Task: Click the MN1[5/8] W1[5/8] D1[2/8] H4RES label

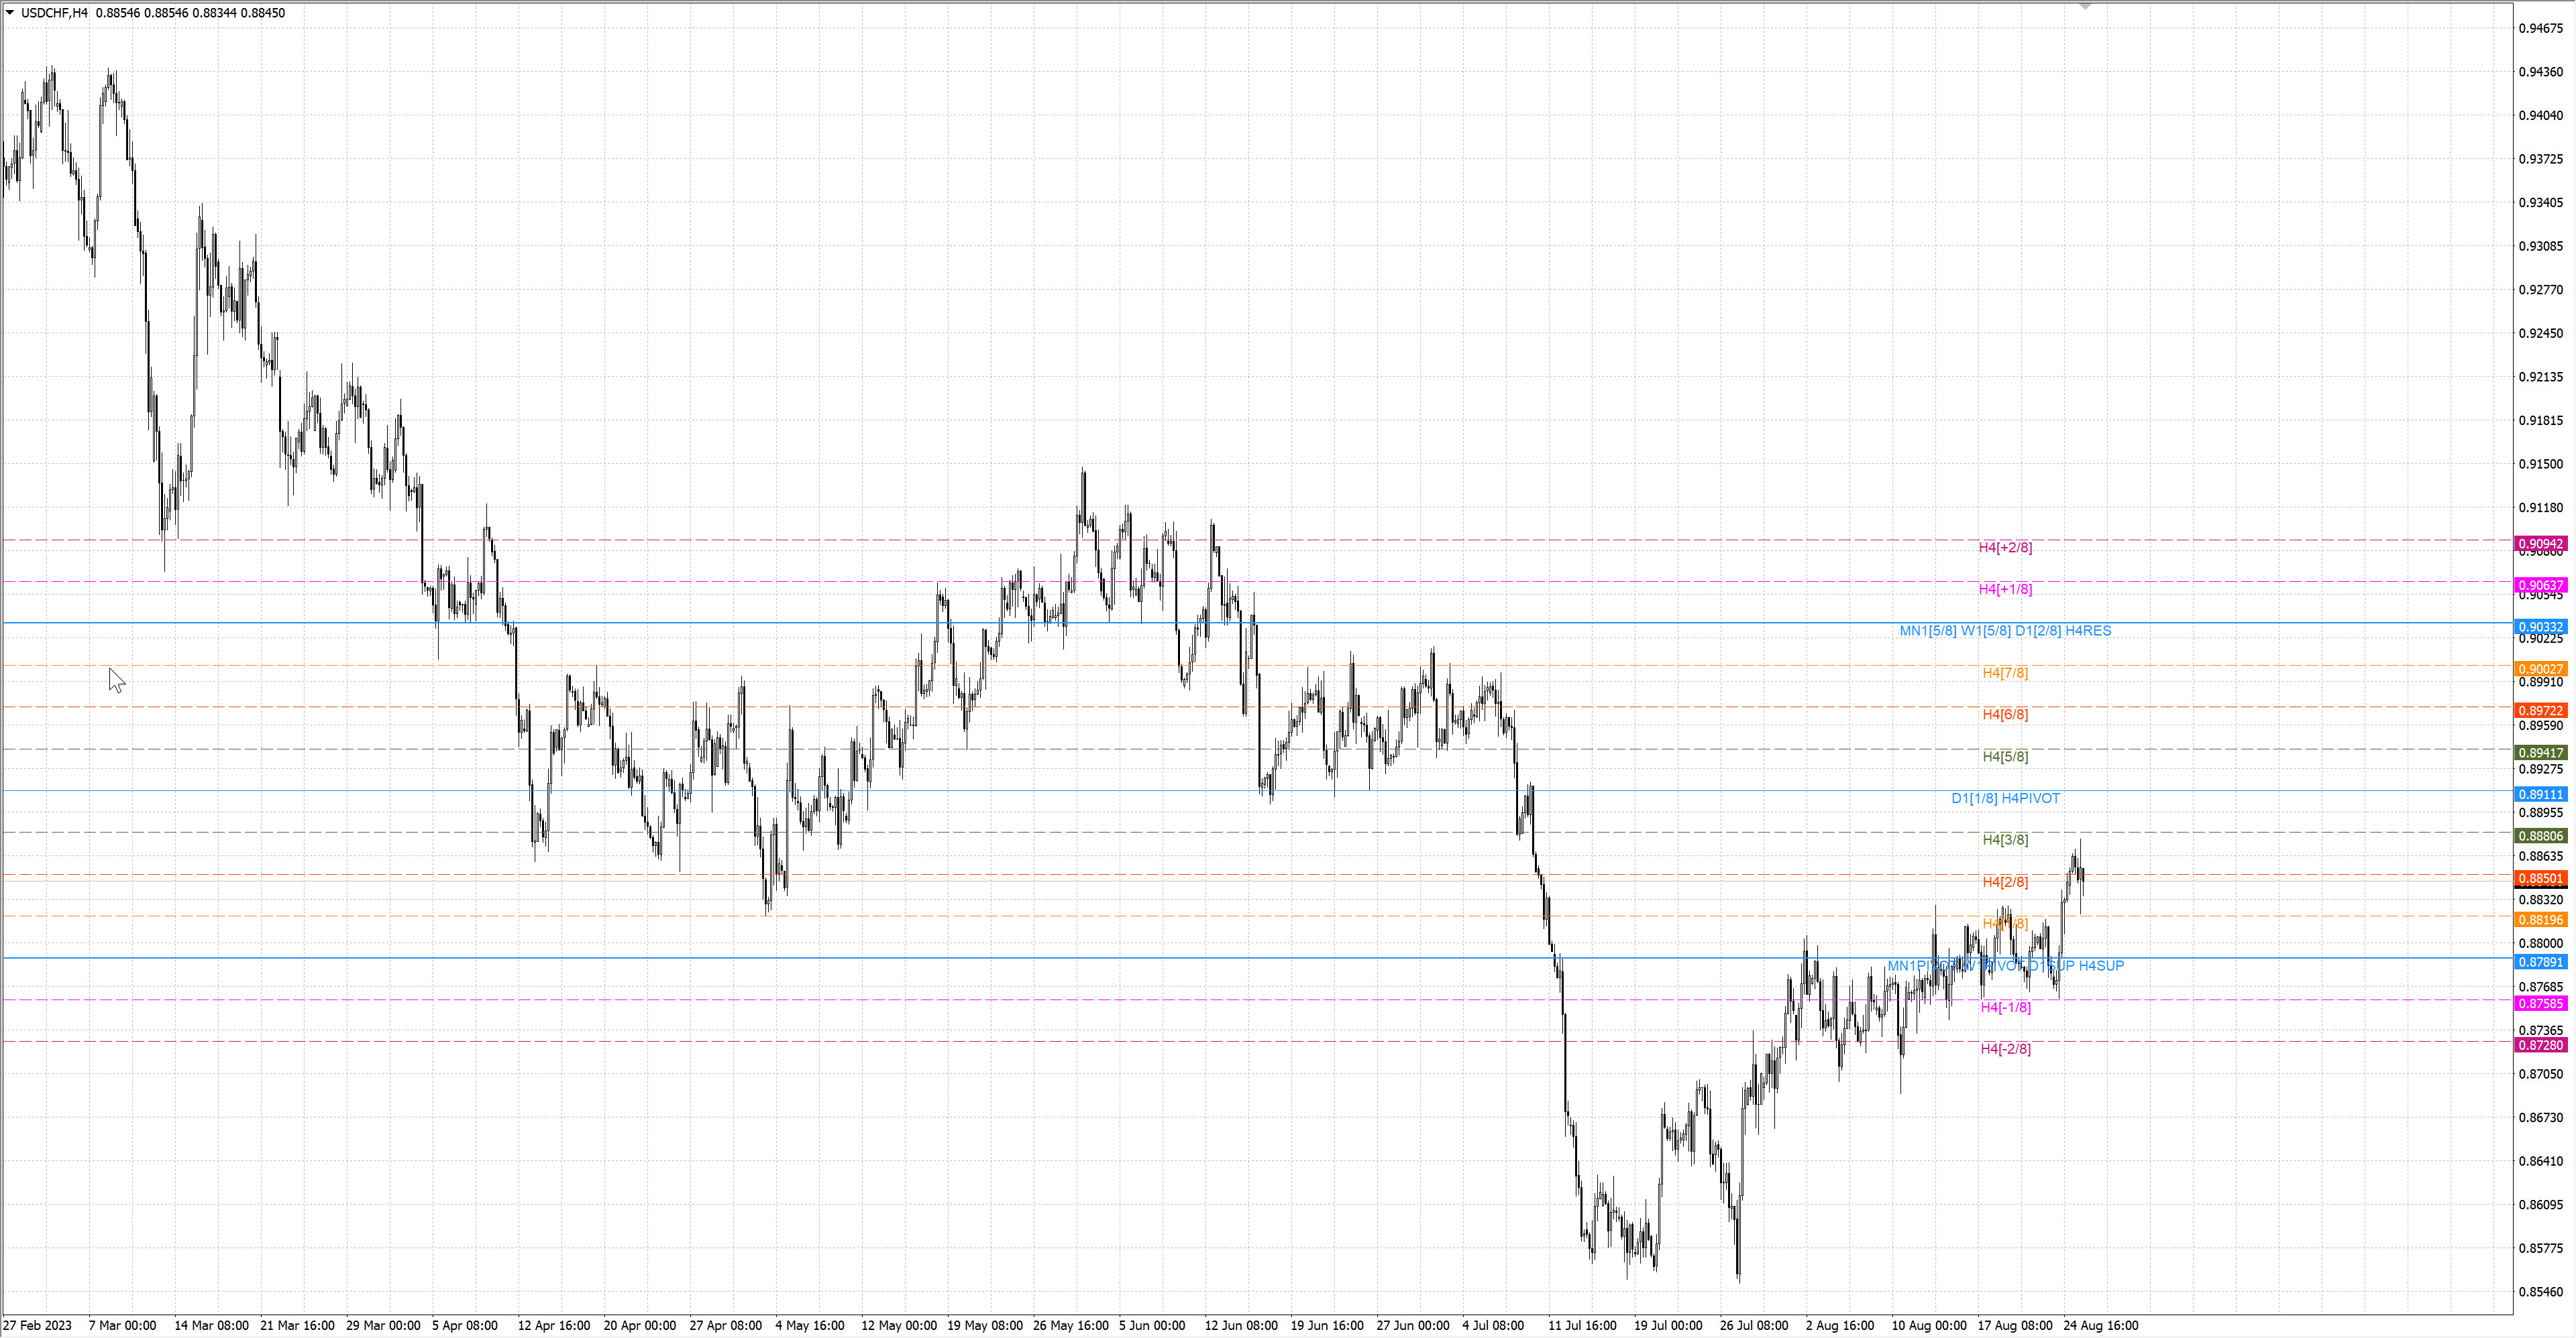Action: 2005,631
